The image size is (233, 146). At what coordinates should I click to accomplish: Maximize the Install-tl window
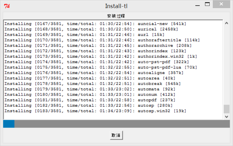tap(207, 4)
